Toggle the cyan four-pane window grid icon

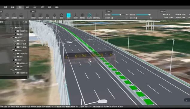click(x=69, y=15)
